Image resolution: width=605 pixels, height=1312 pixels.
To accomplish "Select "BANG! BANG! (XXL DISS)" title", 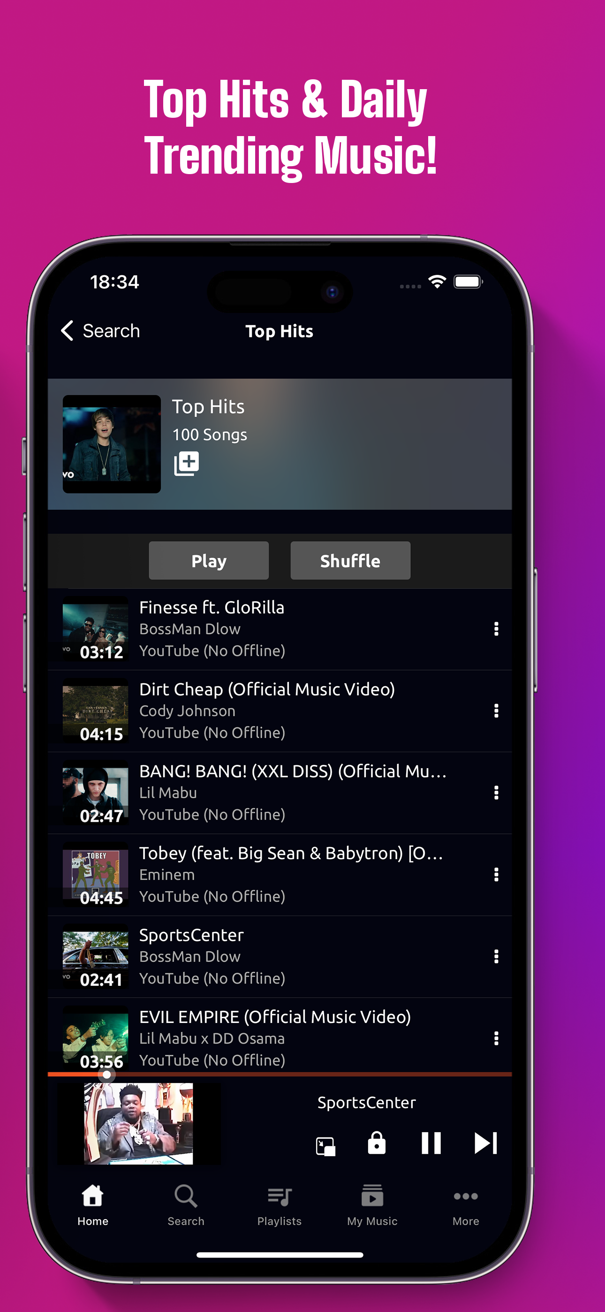I will point(293,771).
